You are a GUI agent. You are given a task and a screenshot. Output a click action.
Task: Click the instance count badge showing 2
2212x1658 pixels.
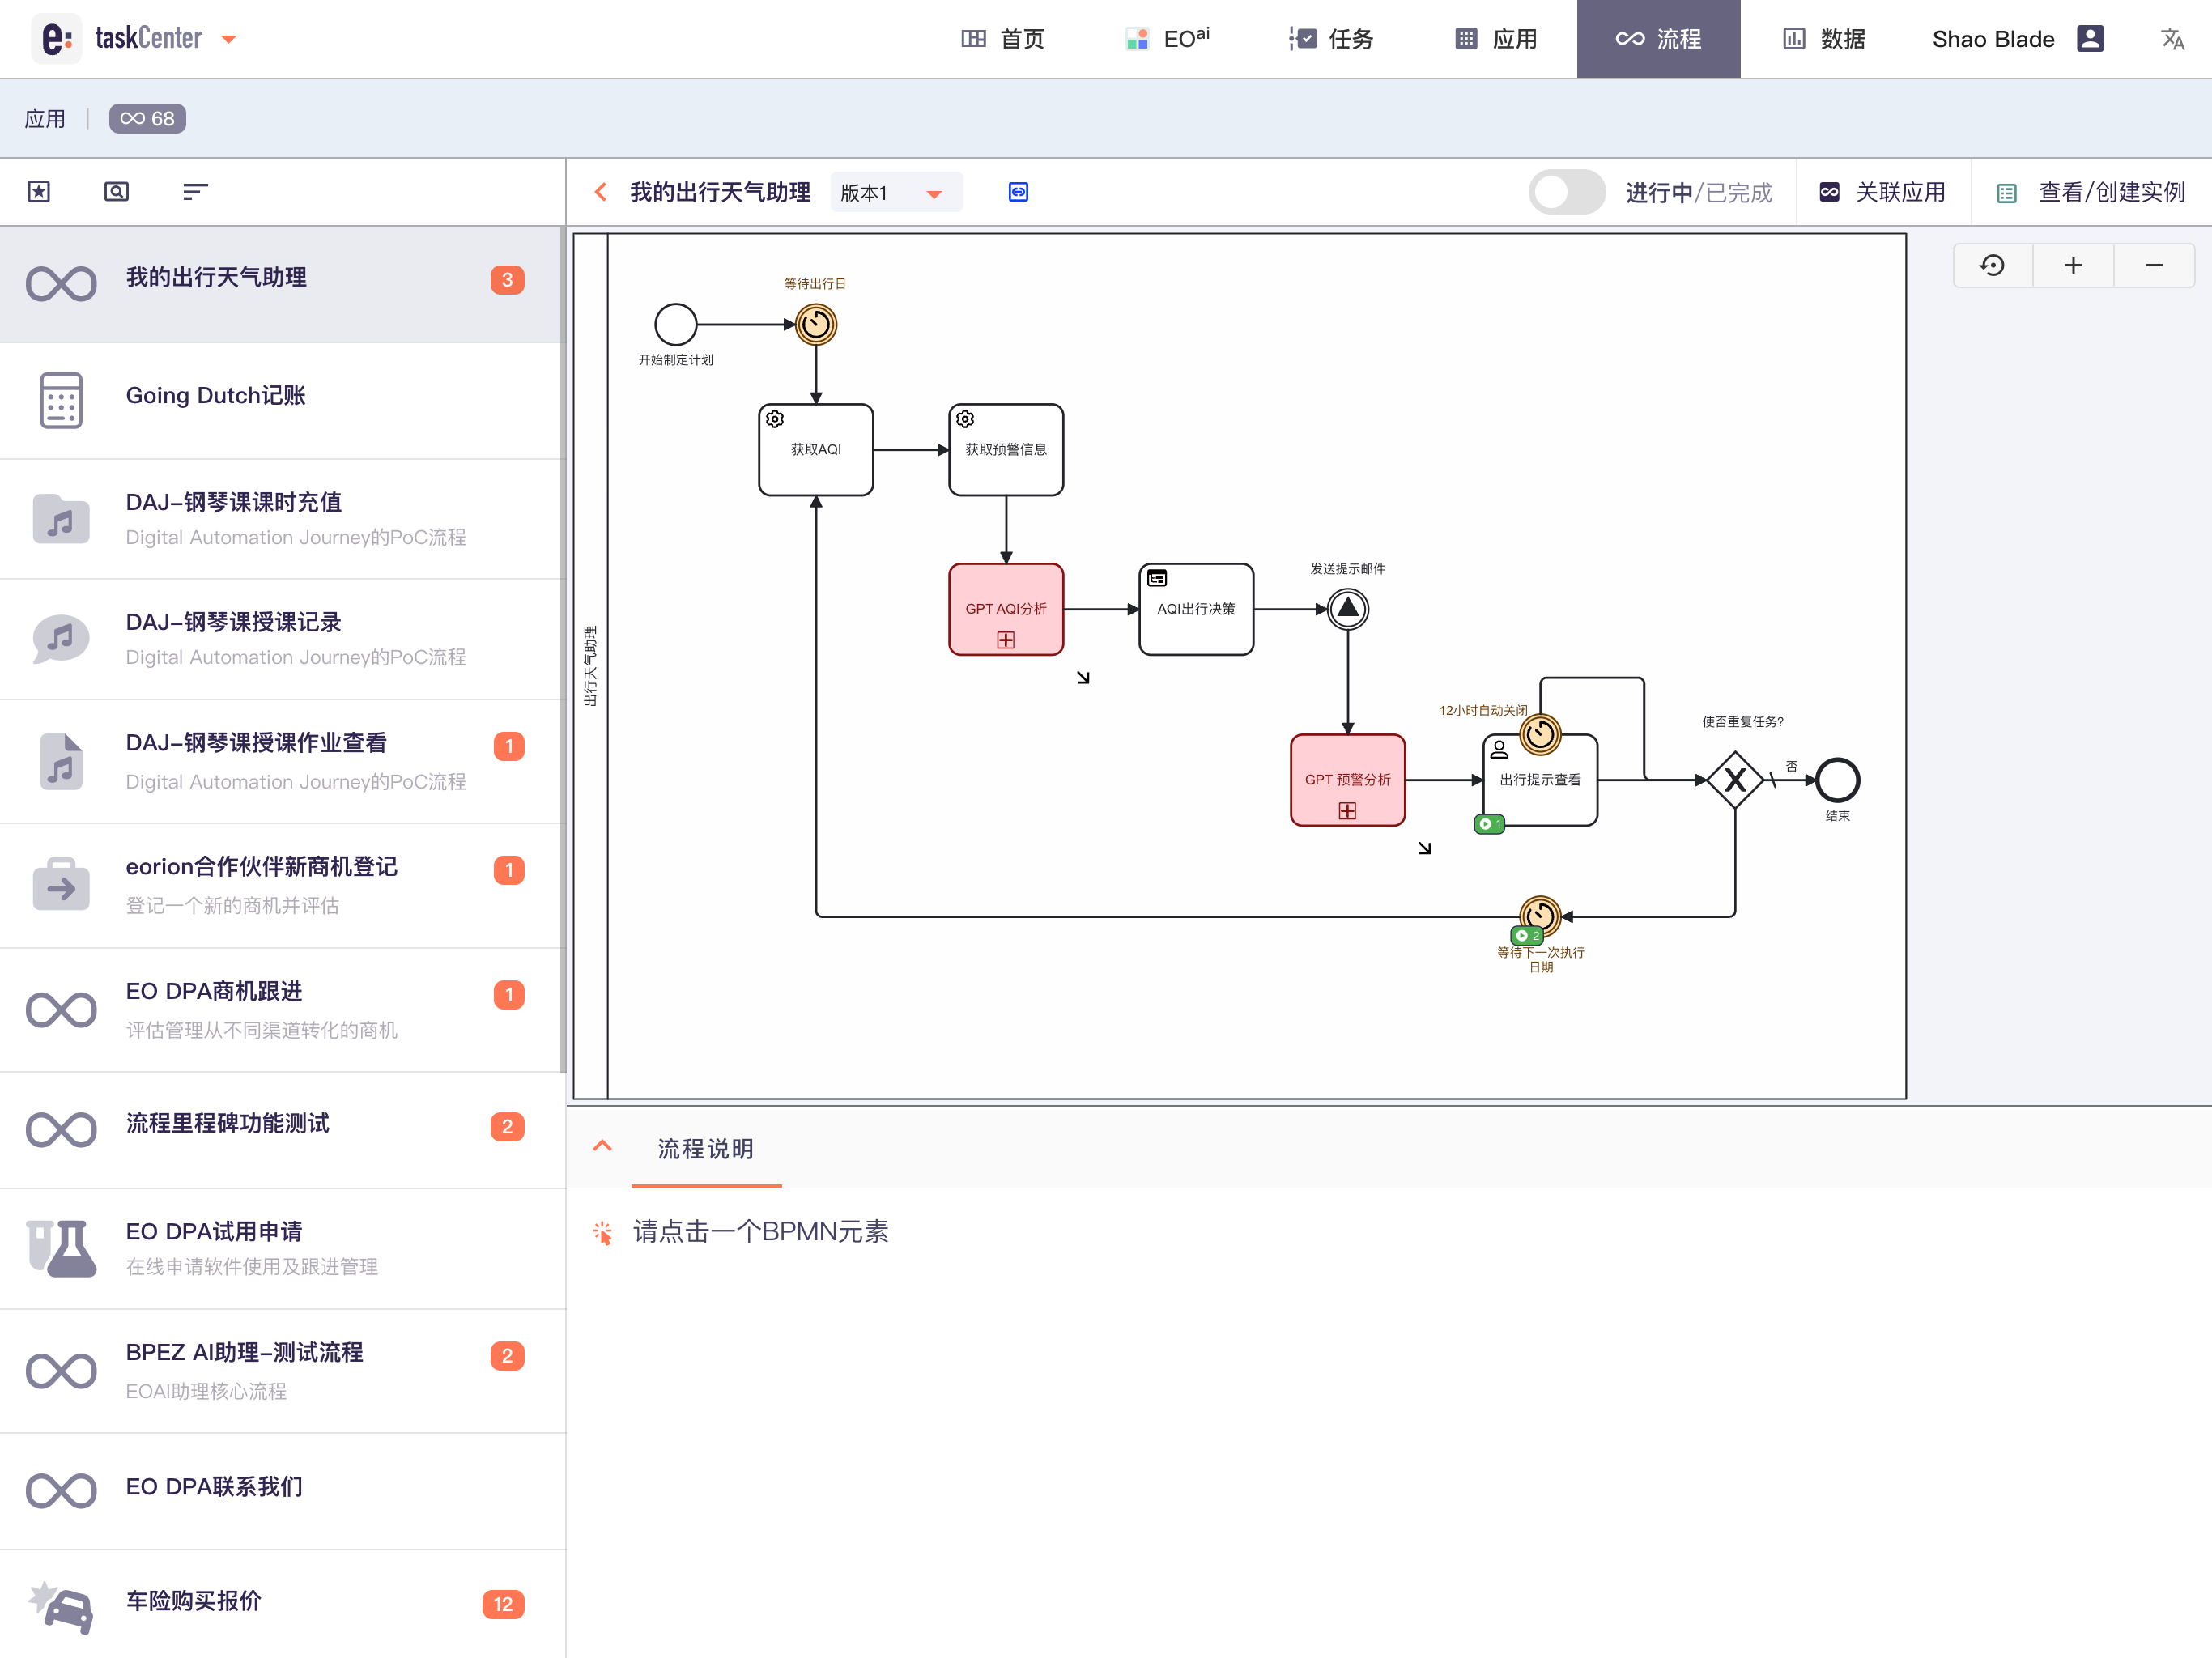1528,936
